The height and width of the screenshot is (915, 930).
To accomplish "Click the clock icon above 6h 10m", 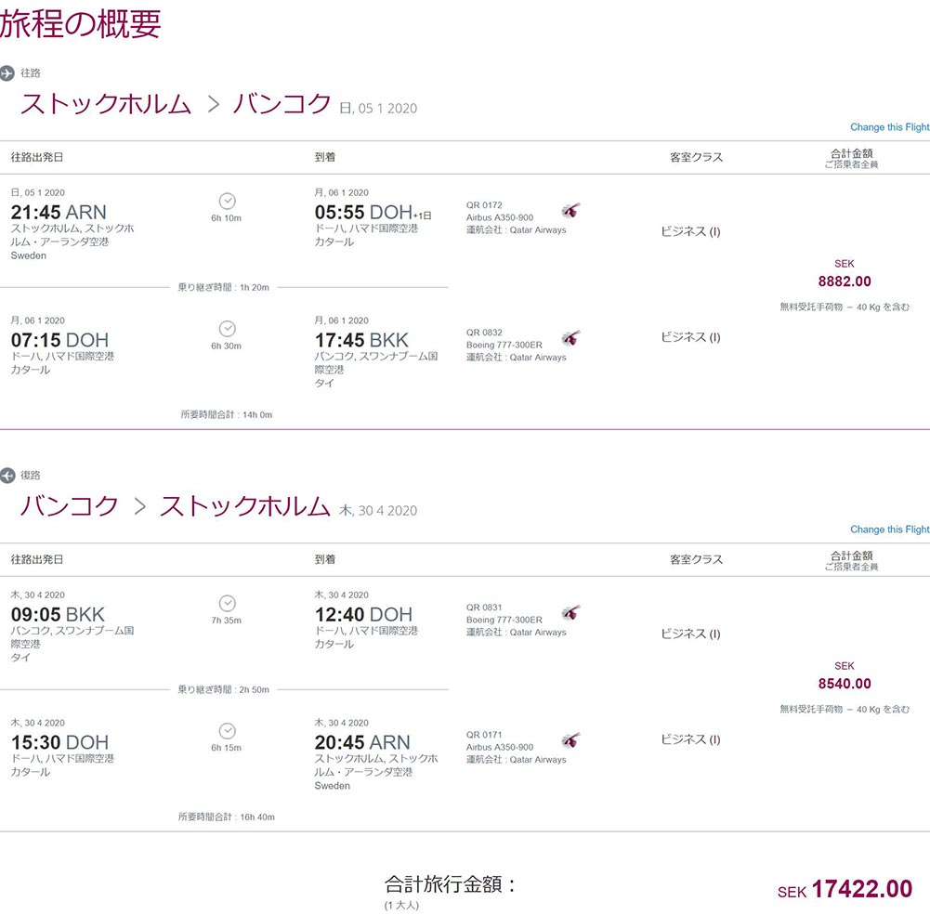I will point(228,201).
